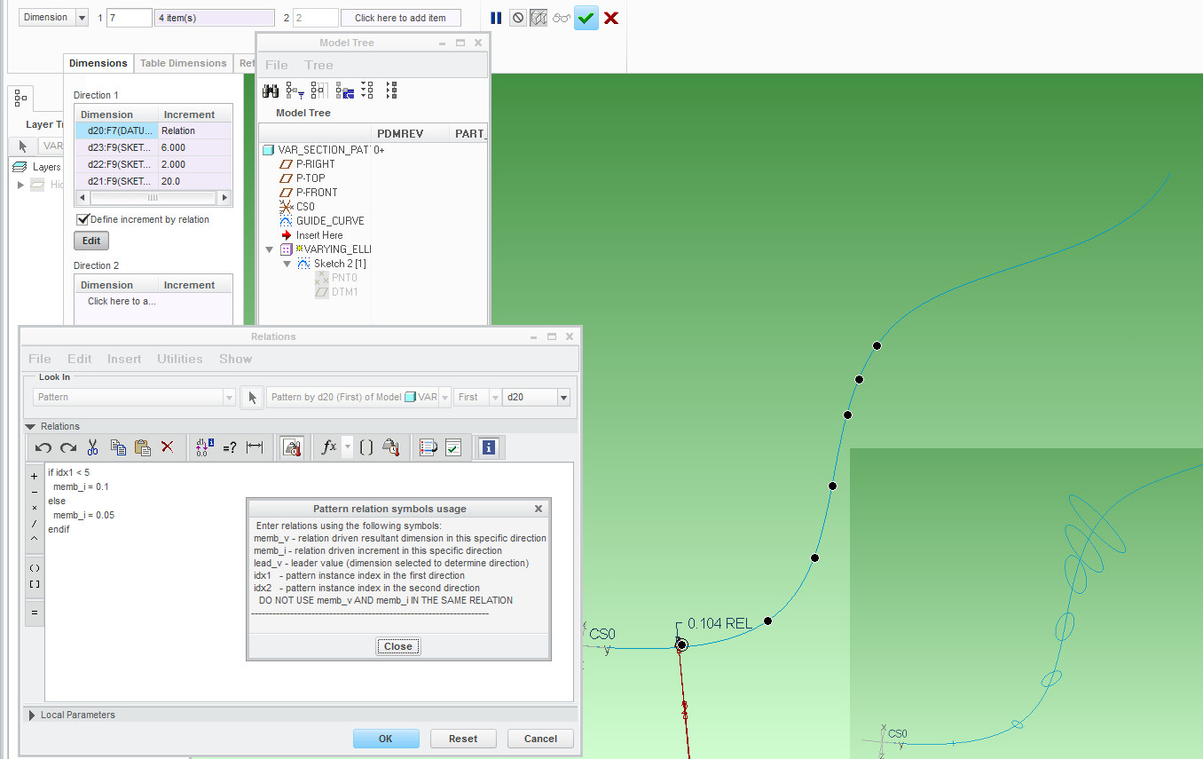
Task: Collapse the VARYING_ELLI pattern tree node
Action: tap(270, 249)
